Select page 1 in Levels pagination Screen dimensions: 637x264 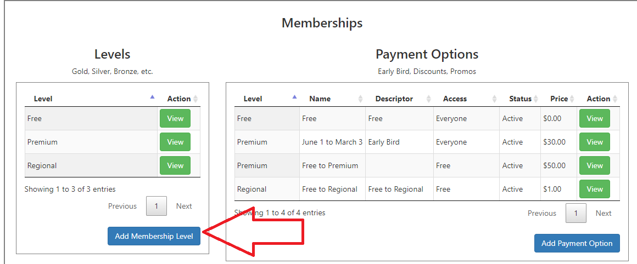[157, 206]
